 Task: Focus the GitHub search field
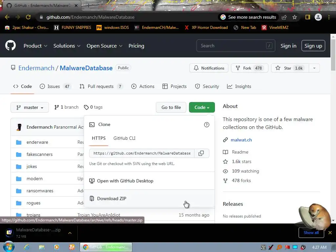coord(236,46)
